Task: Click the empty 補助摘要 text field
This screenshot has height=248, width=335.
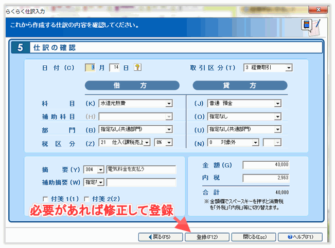Action: click(141, 183)
